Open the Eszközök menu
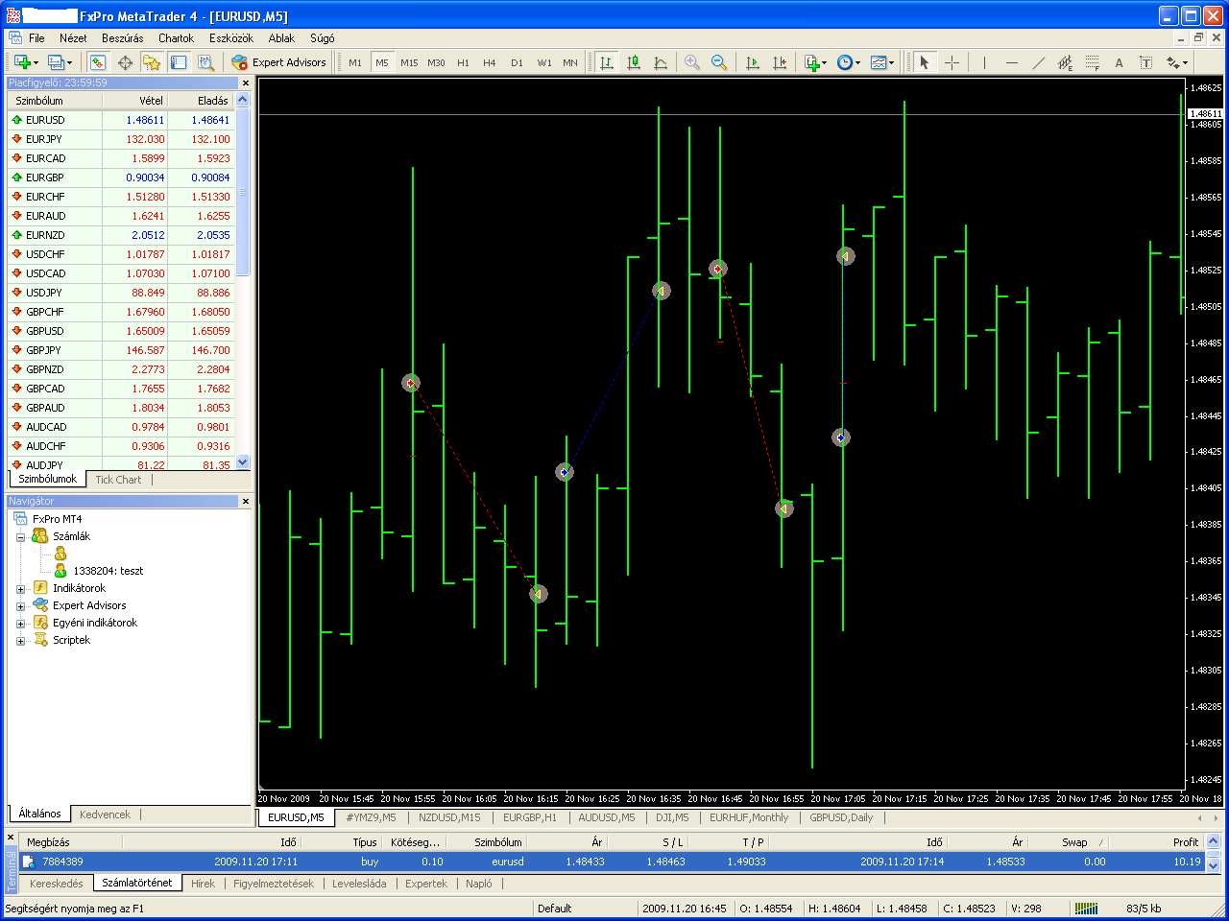The width and height of the screenshot is (1229, 921). coord(231,38)
